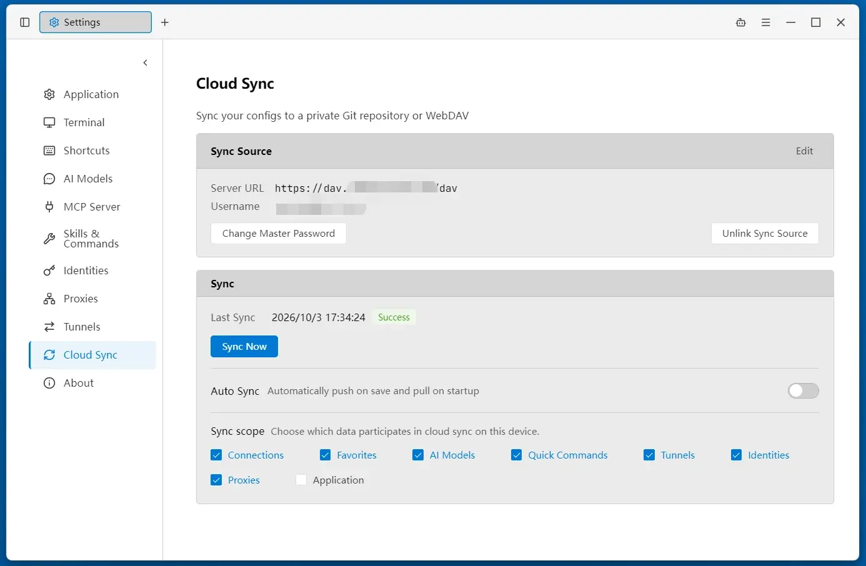This screenshot has height=566, width=866.
Task: Toggle the sidebar panel icon
Action: [x=25, y=22]
